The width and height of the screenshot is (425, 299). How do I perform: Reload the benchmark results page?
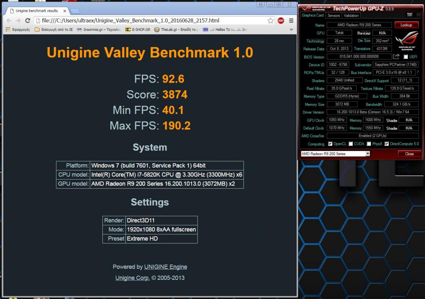click(28, 21)
